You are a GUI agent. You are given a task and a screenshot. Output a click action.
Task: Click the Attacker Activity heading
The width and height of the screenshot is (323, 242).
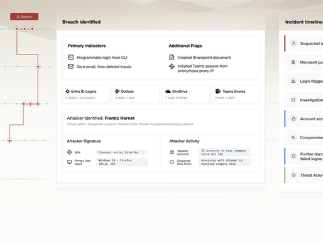tap(184, 141)
